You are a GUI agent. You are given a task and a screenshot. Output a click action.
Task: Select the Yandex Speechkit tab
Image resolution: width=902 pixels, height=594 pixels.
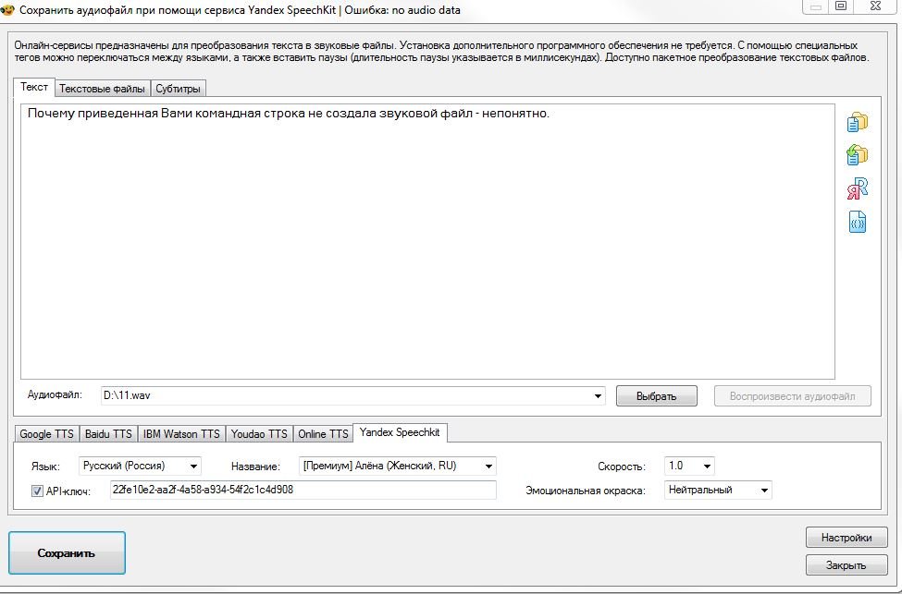[400, 432]
